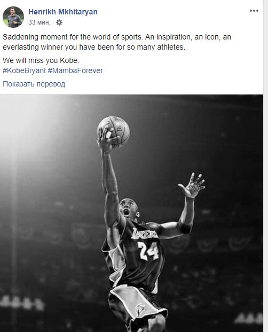The height and width of the screenshot is (332, 268).
Task: Click the 'We will miss you Kobe.' line
Action: tap(41, 60)
